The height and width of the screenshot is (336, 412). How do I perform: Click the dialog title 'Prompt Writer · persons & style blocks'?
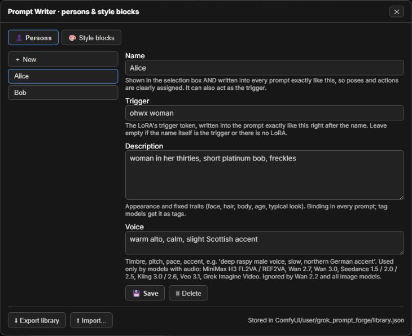pyautogui.click(x=73, y=11)
